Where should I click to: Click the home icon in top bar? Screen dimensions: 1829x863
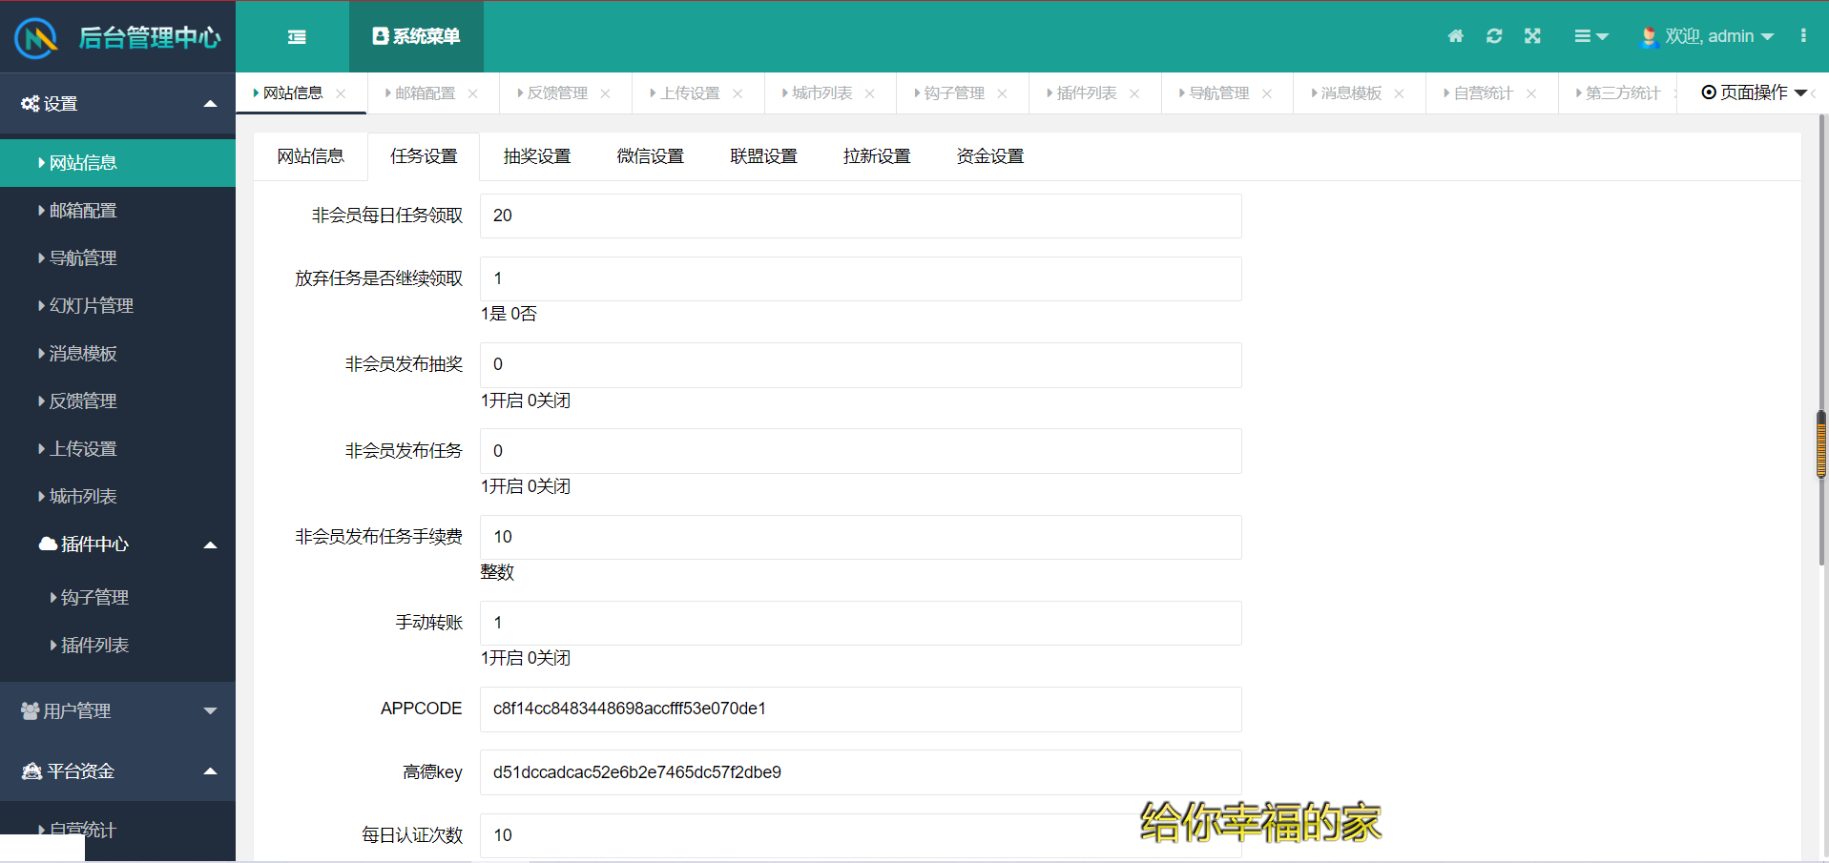(1455, 36)
